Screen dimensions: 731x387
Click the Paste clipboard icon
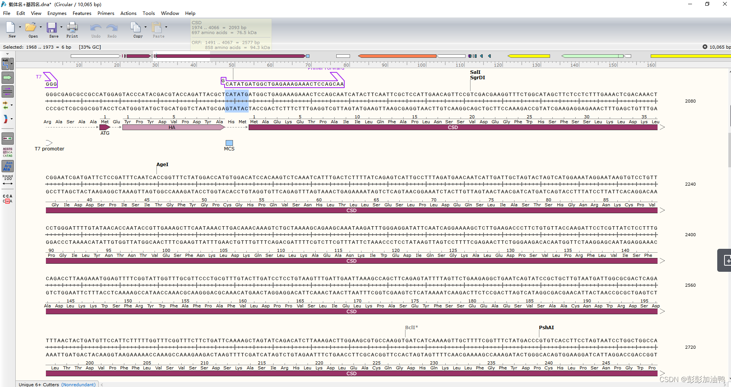coord(156,27)
